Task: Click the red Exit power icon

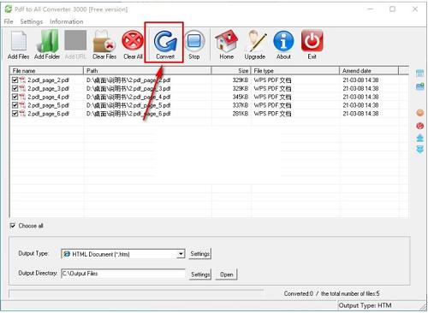Action: pos(312,41)
